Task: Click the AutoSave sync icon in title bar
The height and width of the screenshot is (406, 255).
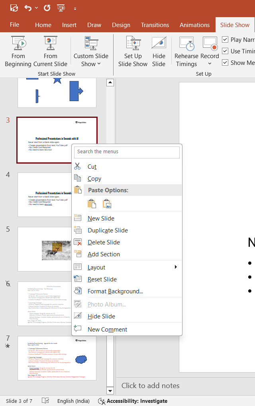Action: (x=14, y=8)
